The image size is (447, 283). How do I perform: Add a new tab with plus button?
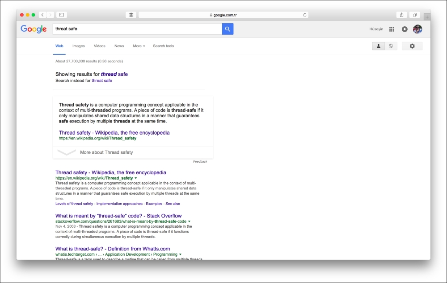tap(427, 17)
